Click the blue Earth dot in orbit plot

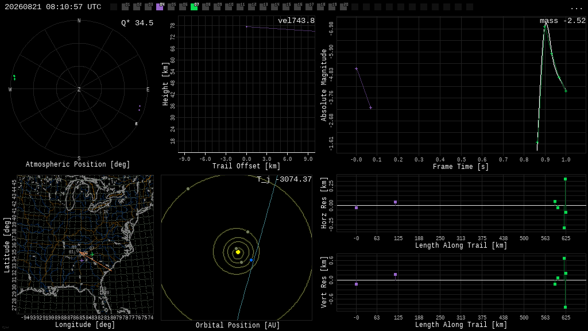click(x=252, y=260)
